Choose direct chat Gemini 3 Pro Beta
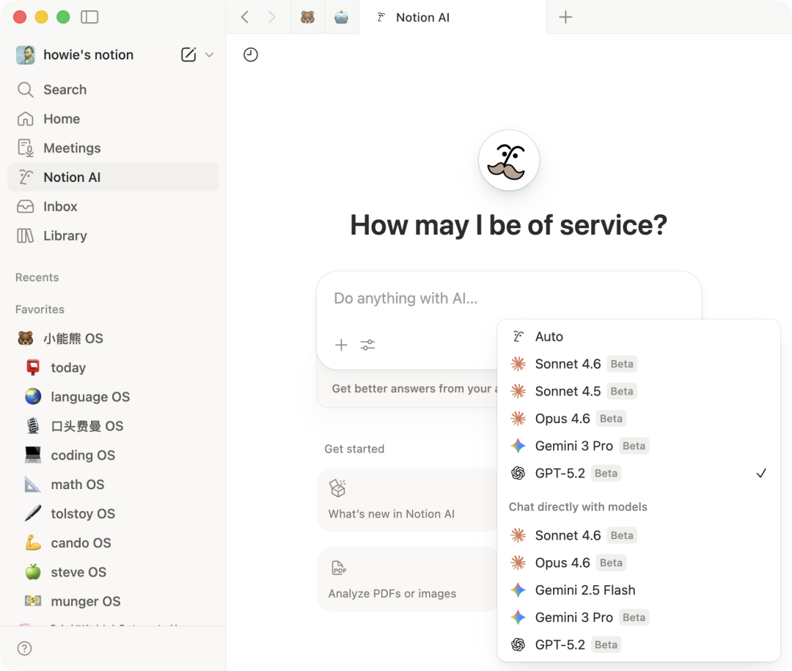The image size is (792, 671). click(x=639, y=617)
